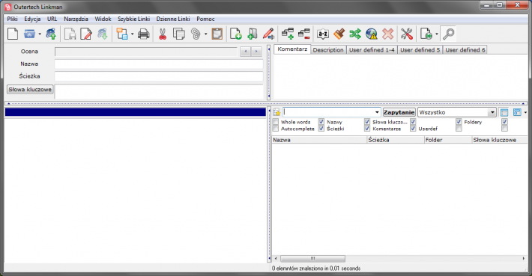
Task: Click the blue table layout icon
Action: (x=504, y=112)
